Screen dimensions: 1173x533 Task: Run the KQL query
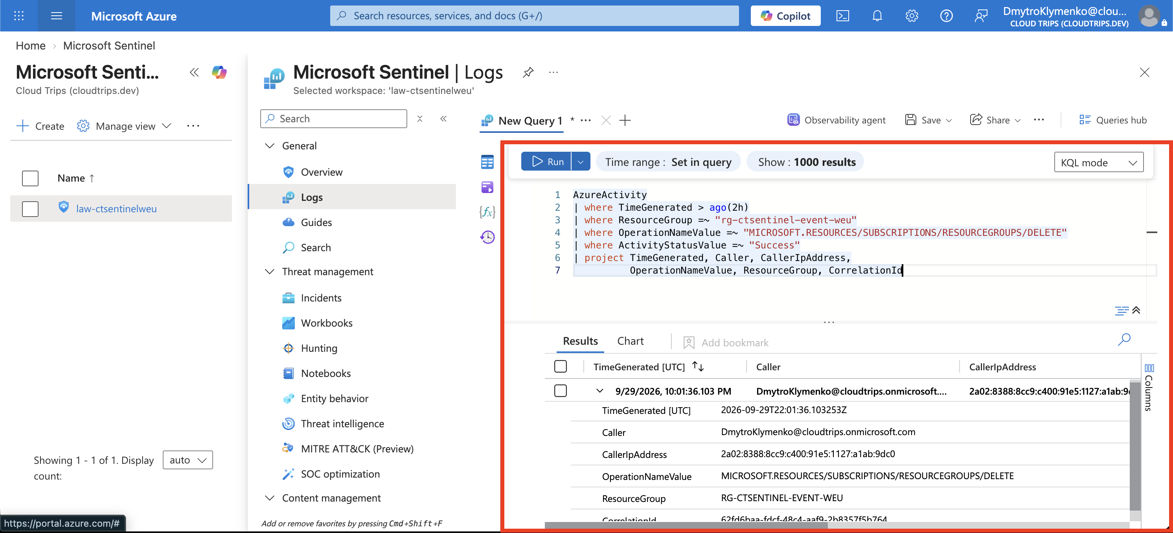pos(546,162)
